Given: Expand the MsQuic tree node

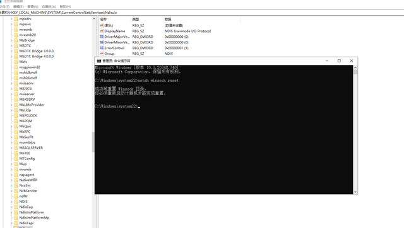Looking at the screenshot, I should [x=11, y=126].
